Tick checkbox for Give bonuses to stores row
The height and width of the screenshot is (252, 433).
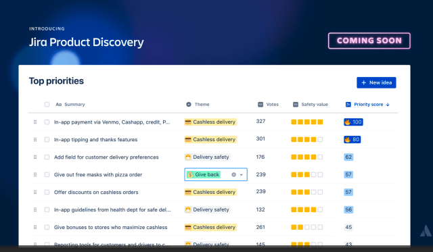click(x=47, y=227)
